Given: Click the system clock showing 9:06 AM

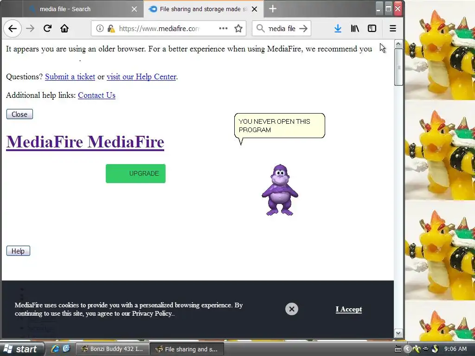Looking at the screenshot, I should [456, 349].
